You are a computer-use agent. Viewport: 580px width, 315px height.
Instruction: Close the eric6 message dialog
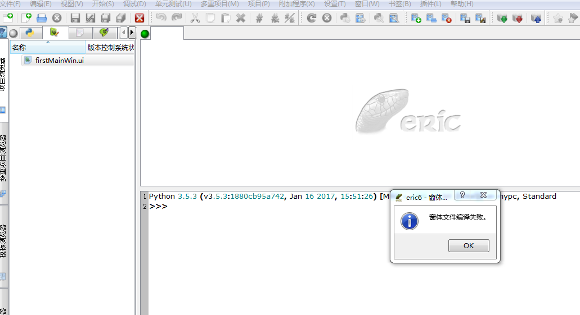[483, 195]
